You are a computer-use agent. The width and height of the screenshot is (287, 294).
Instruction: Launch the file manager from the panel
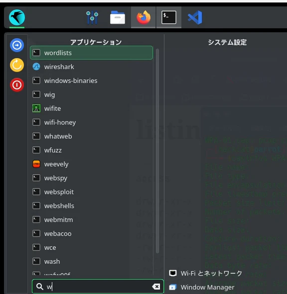118,17
